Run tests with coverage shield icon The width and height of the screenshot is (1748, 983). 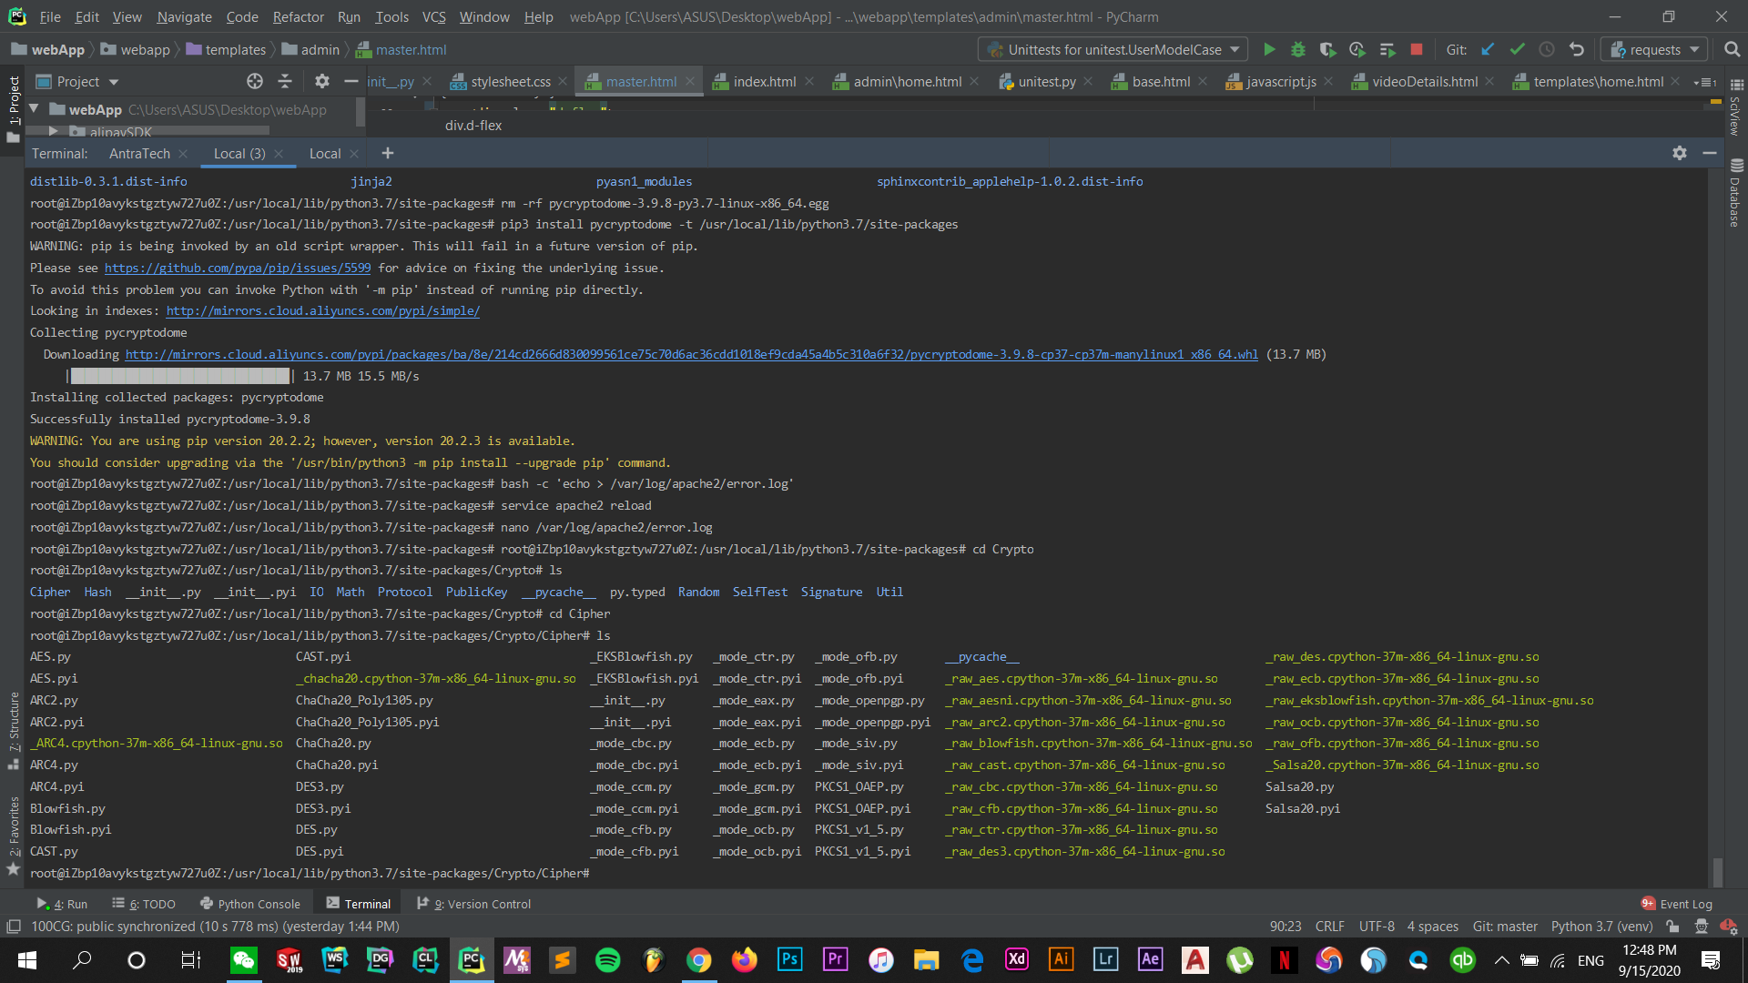pos(1328,49)
